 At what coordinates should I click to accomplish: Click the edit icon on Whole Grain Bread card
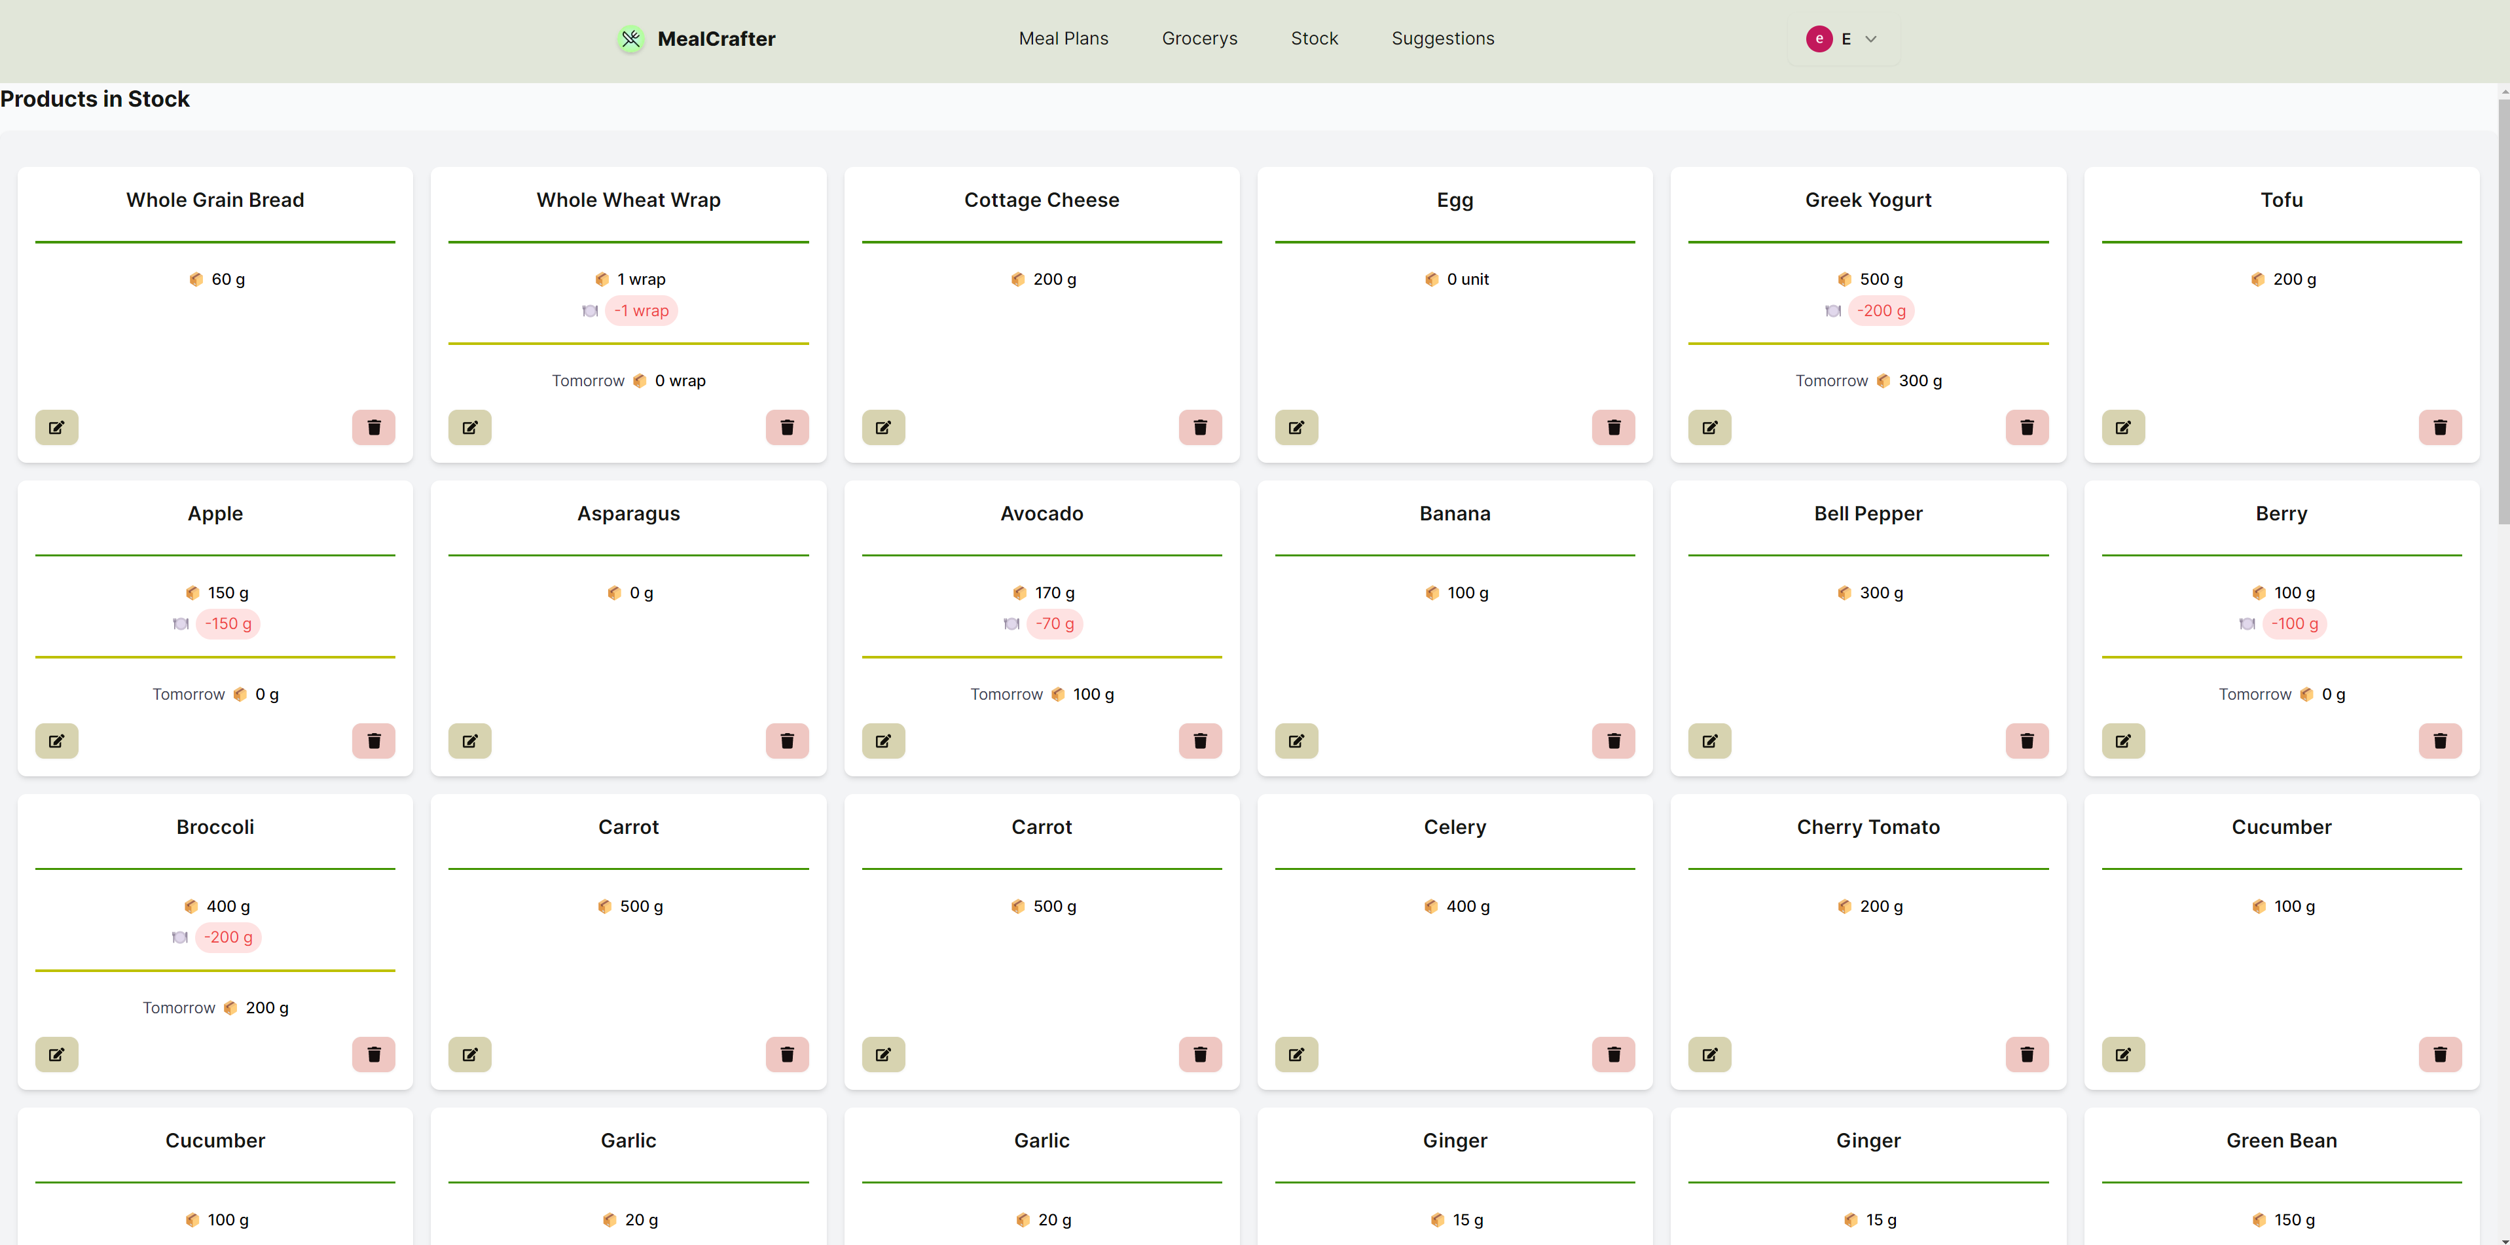pyautogui.click(x=56, y=427)
